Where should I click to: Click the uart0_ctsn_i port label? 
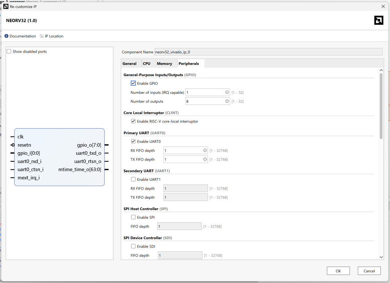coord(30,169)
